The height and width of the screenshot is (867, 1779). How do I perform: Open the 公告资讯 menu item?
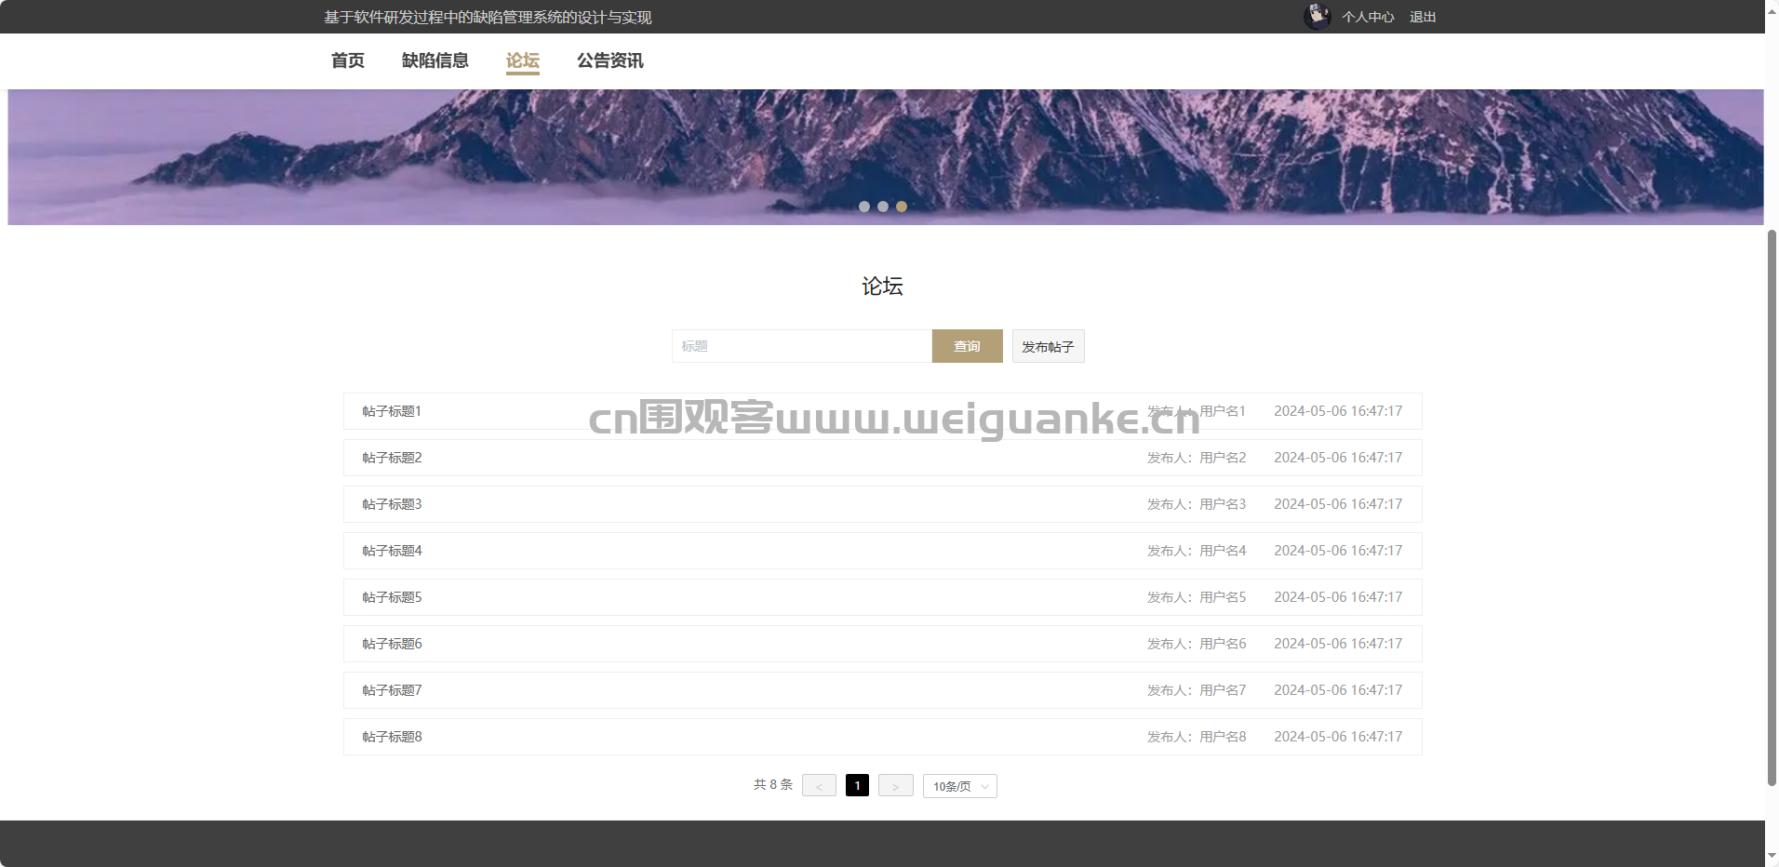tap(609, 60)
